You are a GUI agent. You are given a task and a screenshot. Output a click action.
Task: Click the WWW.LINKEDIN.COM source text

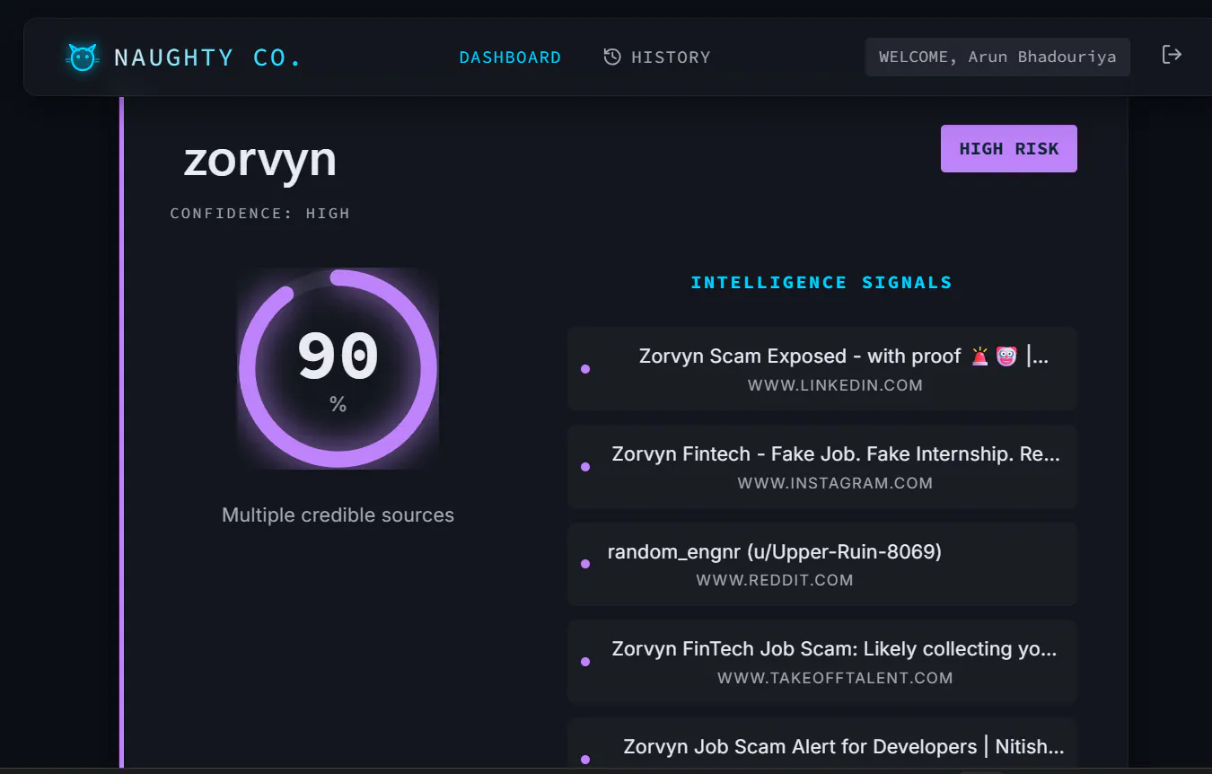tap(835, 385)
